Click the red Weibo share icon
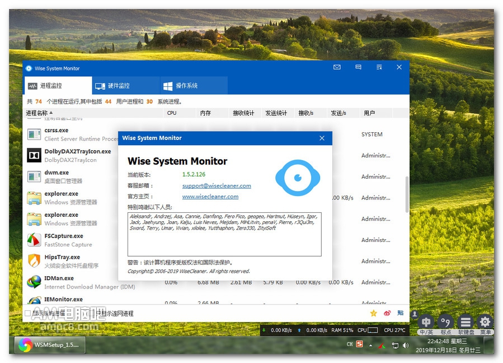503x363 pixels. (387, 313)
